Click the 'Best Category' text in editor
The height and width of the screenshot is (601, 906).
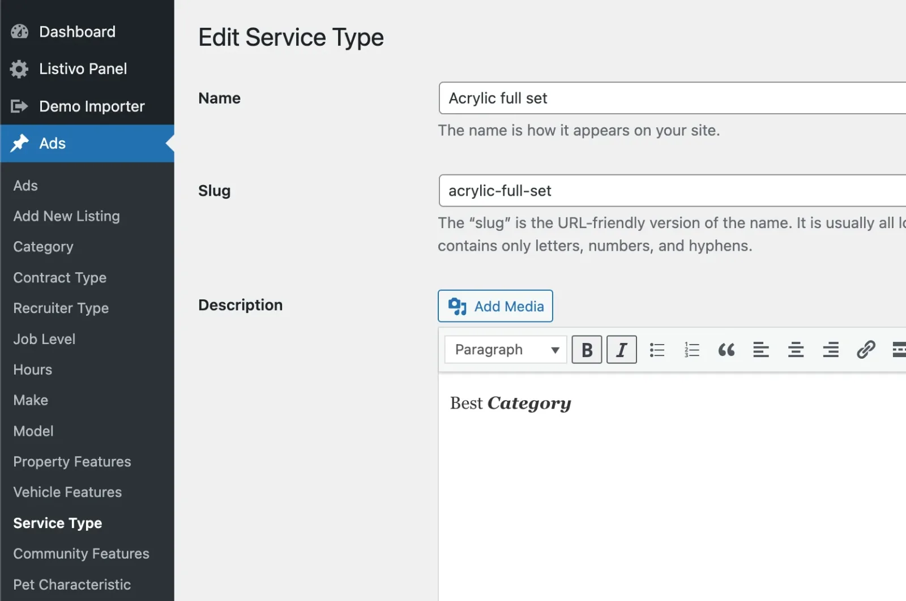[510, 403]
